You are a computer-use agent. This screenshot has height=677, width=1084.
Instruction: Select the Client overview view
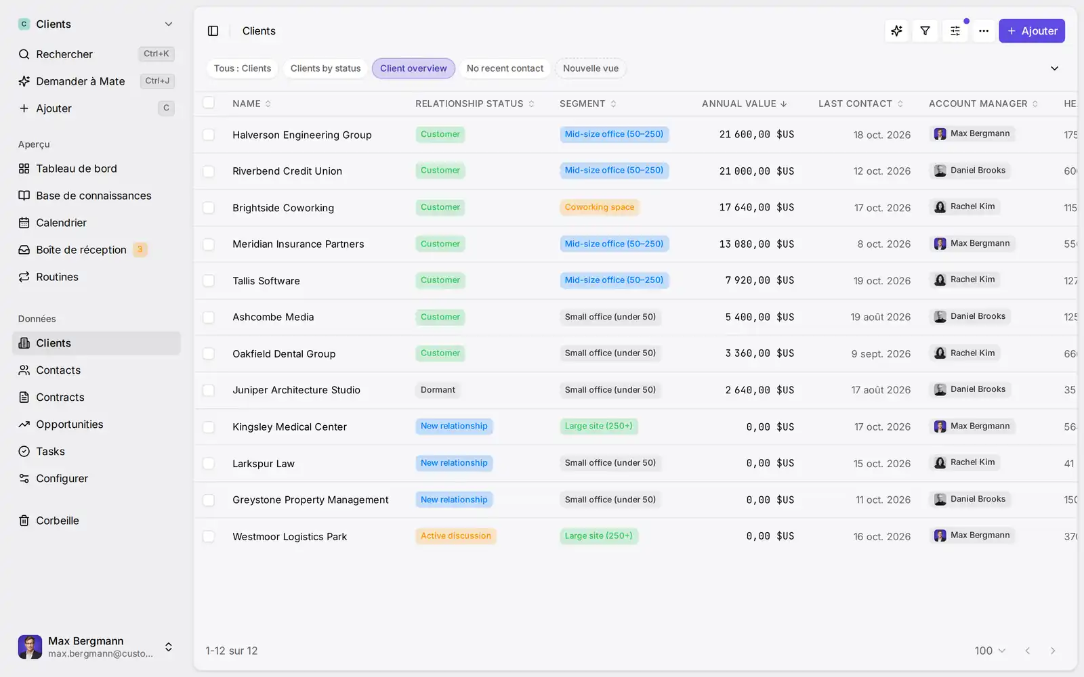click(413, 68)
